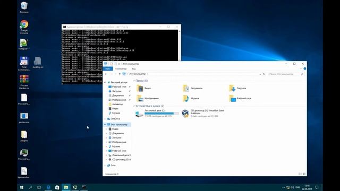340x191 pixels.
Task: Click the Up arrow in Explorer navigation
Action: point(120,74)
